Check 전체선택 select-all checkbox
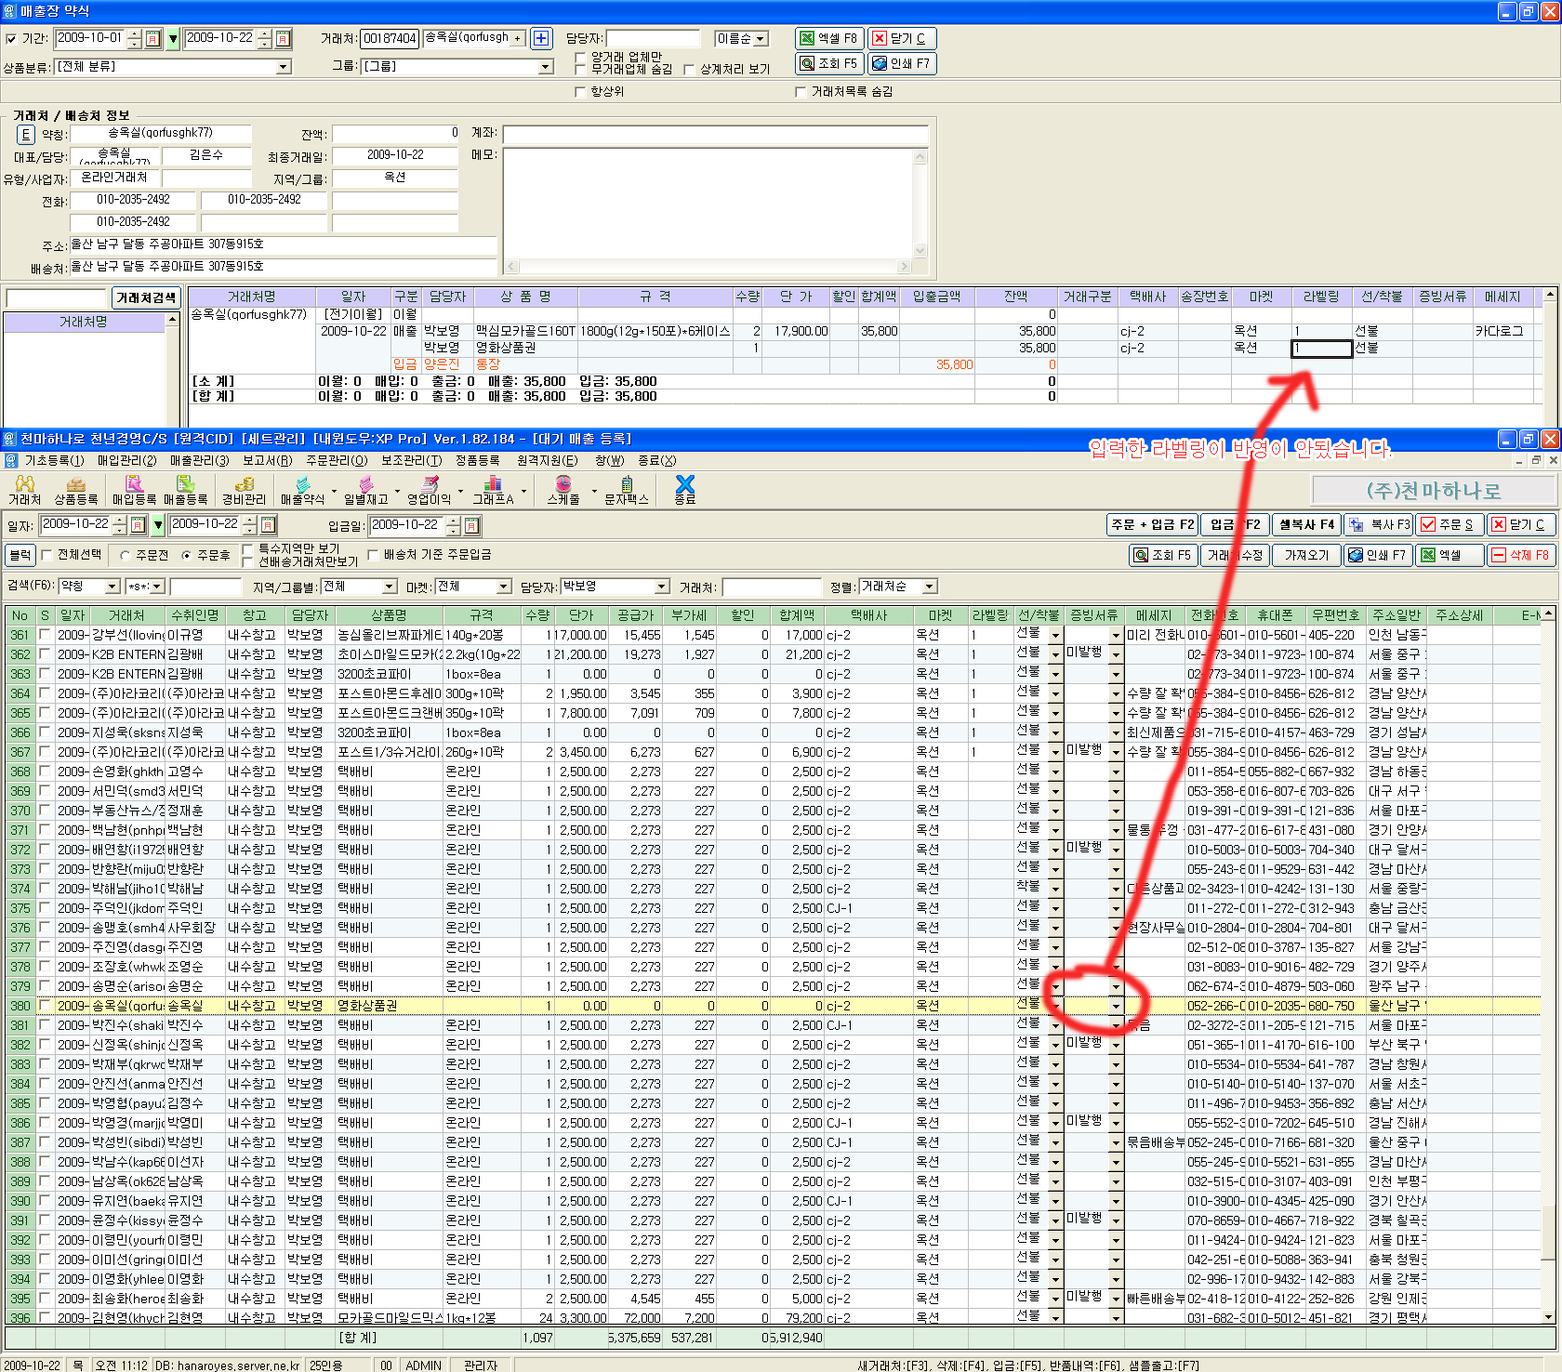Viewport: 1562px width, 1372px height. (x=46, y=555)
